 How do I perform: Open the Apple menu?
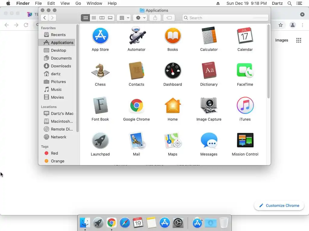pyautogui.click(x=8, y=3)
